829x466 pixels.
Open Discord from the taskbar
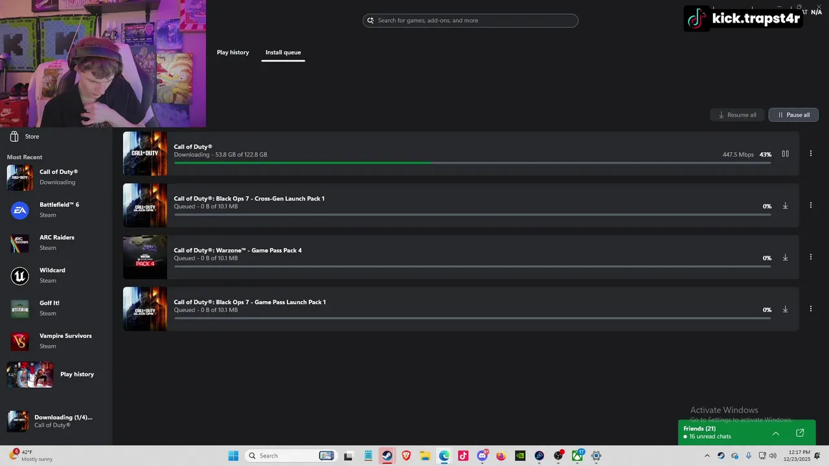click(x=483, y=456)
